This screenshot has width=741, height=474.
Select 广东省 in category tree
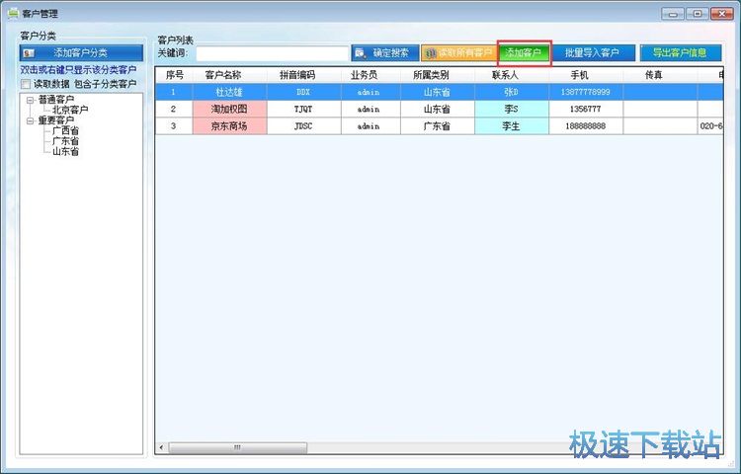(x=65, y=141)
